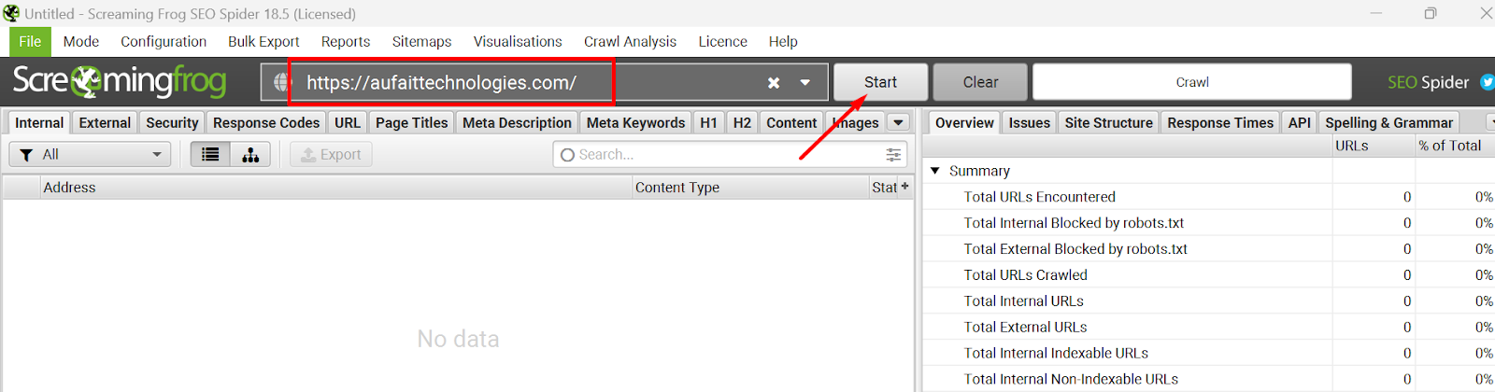
Task: Add a column with the plus icon
Action: (x=904, y=187)
